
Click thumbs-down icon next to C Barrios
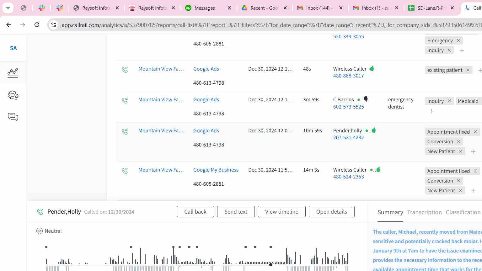(365, 99)
